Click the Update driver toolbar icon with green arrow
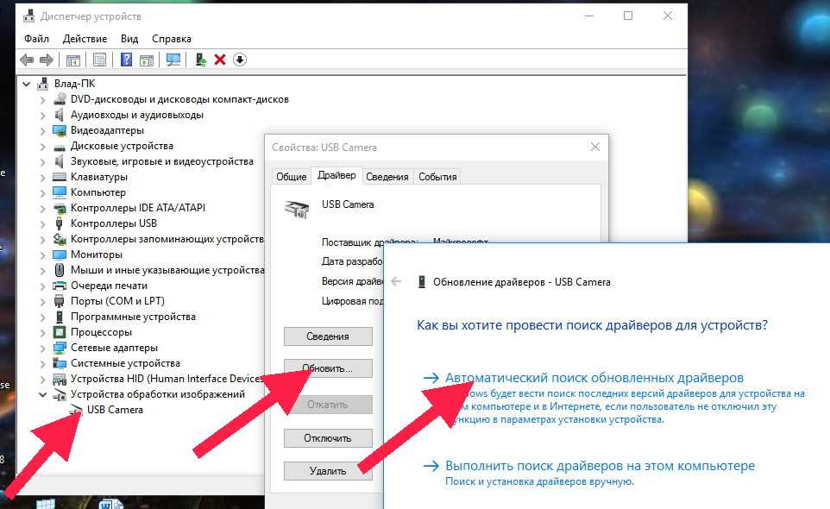 [201, 60]
